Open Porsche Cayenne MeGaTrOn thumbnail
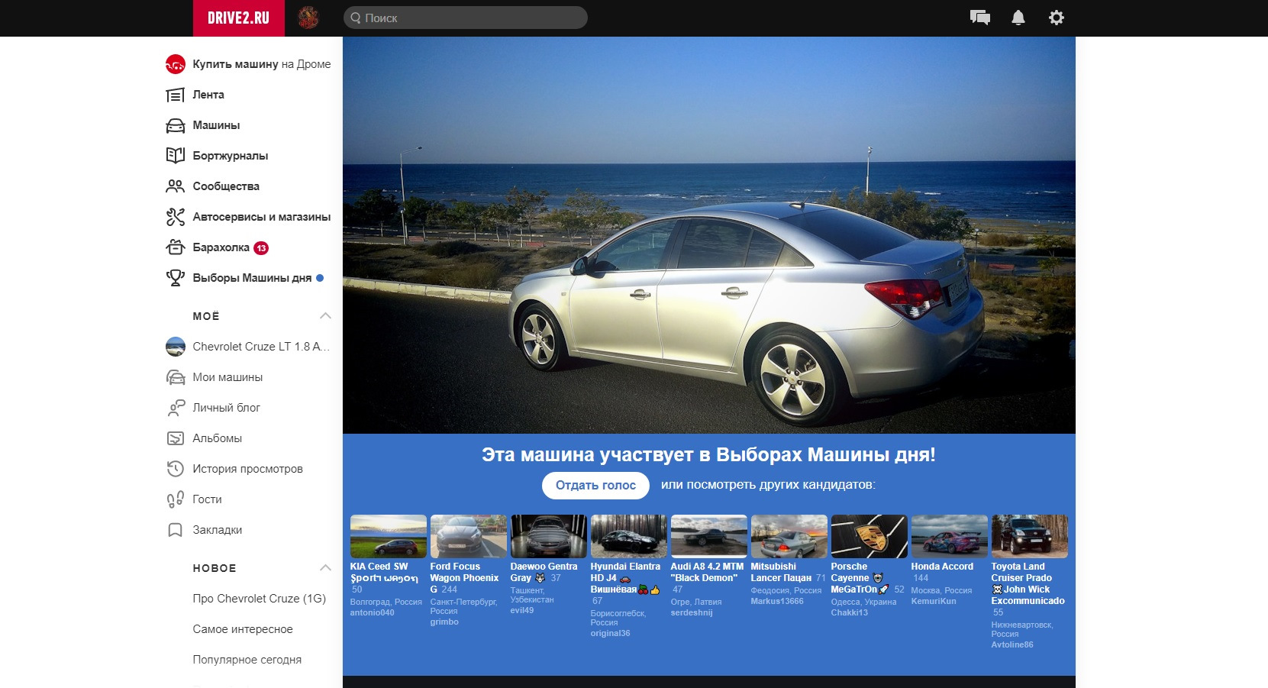The height and width of the screenshot is (688, 1268). (869, 536)
